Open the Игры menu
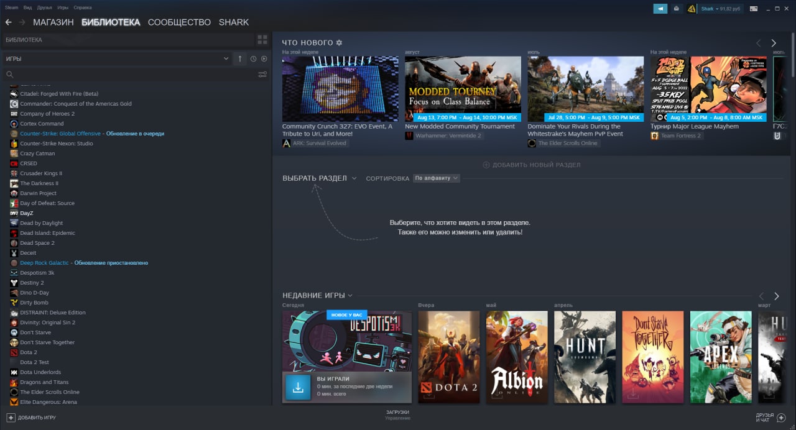 (x=63, y=7)
